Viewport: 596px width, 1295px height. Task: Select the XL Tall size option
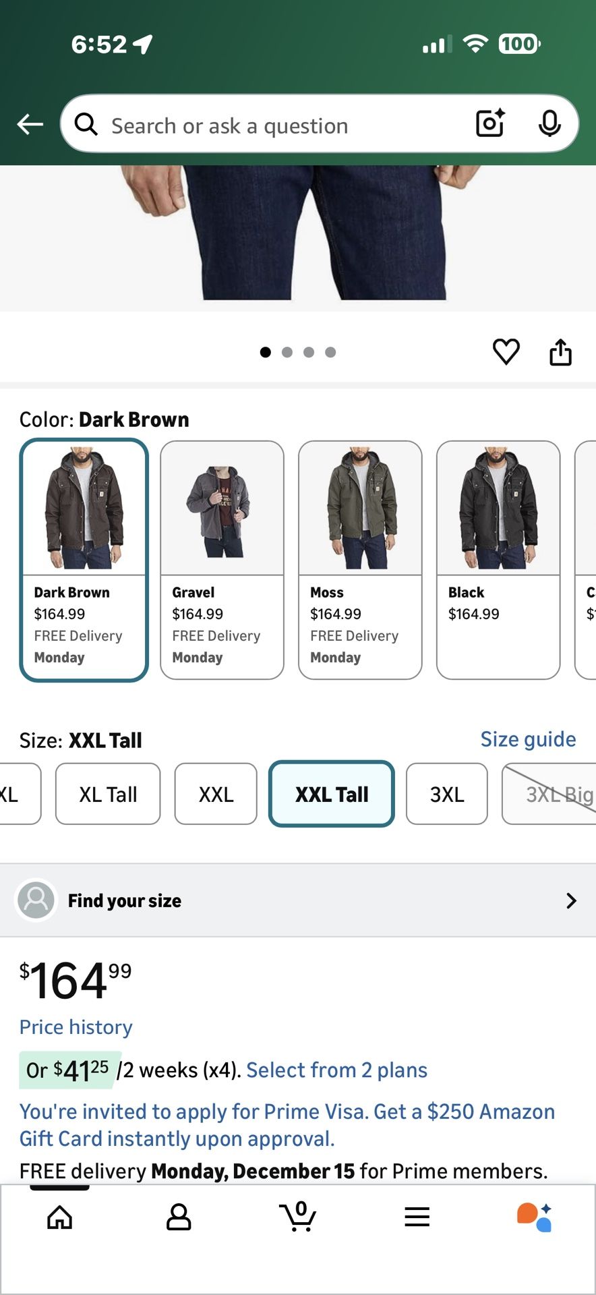coord(107,794)
